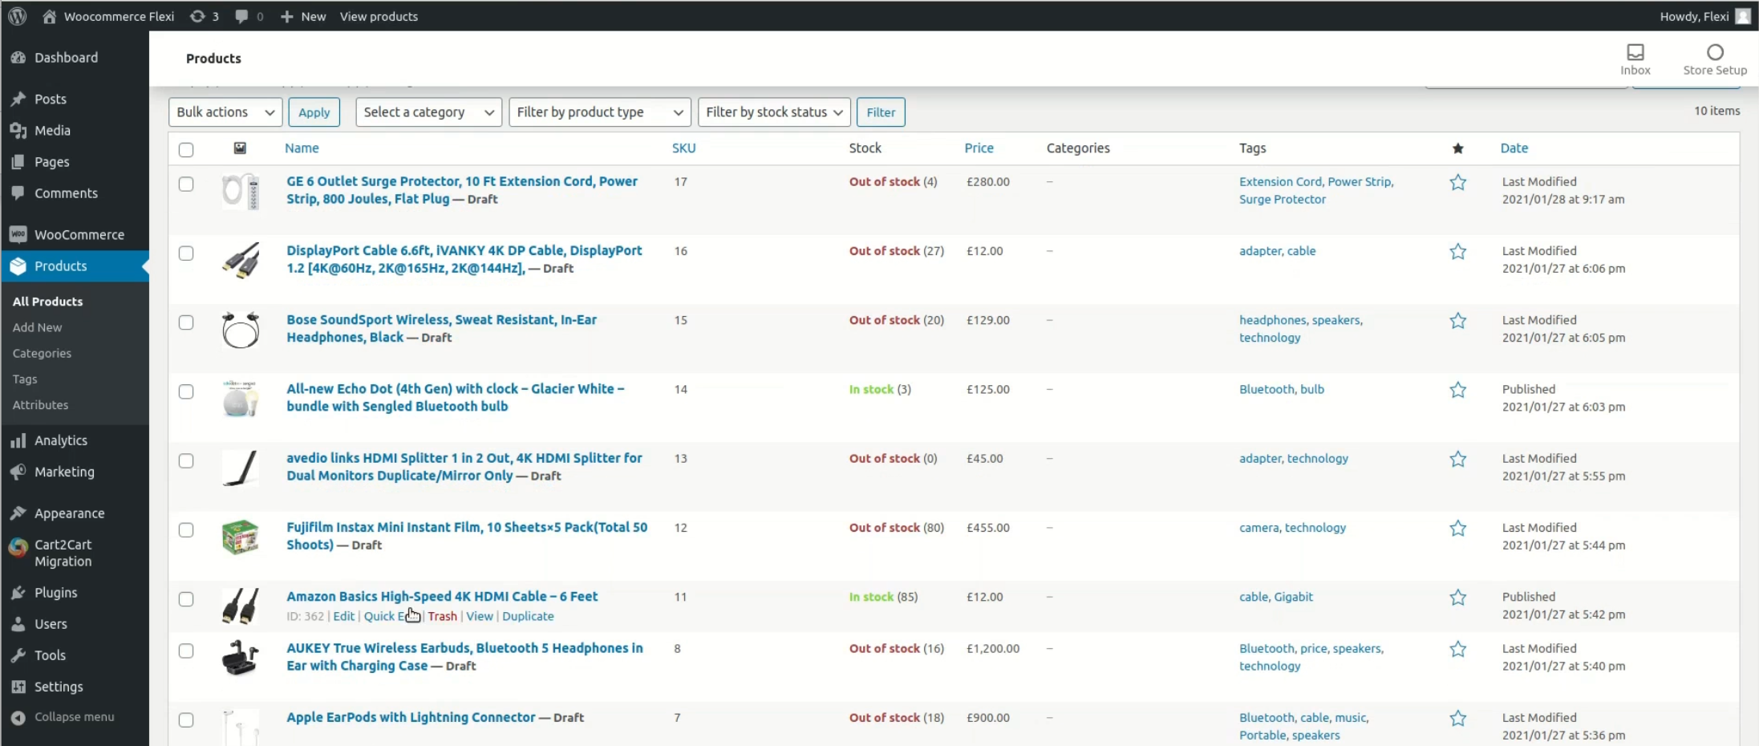The width and height of the screenshot is (1759, 746).
Task: Open the Filter by product type dropdown
Action: pos(600,112)
